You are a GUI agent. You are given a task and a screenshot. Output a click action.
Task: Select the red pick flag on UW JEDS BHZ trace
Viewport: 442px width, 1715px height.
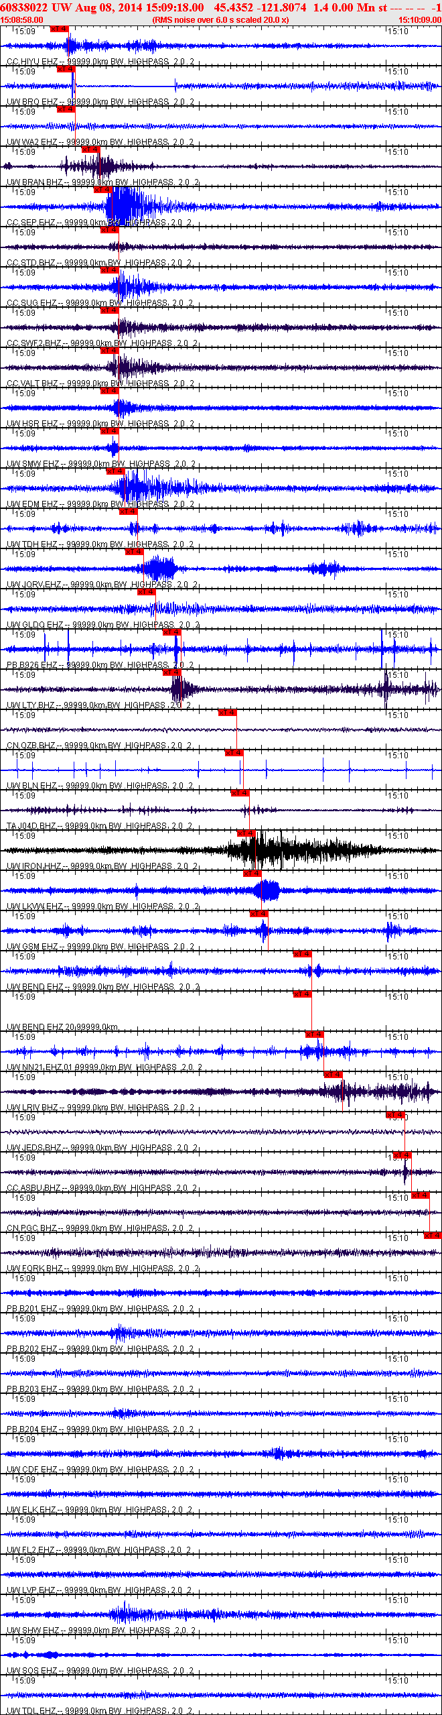[395, 1115]
